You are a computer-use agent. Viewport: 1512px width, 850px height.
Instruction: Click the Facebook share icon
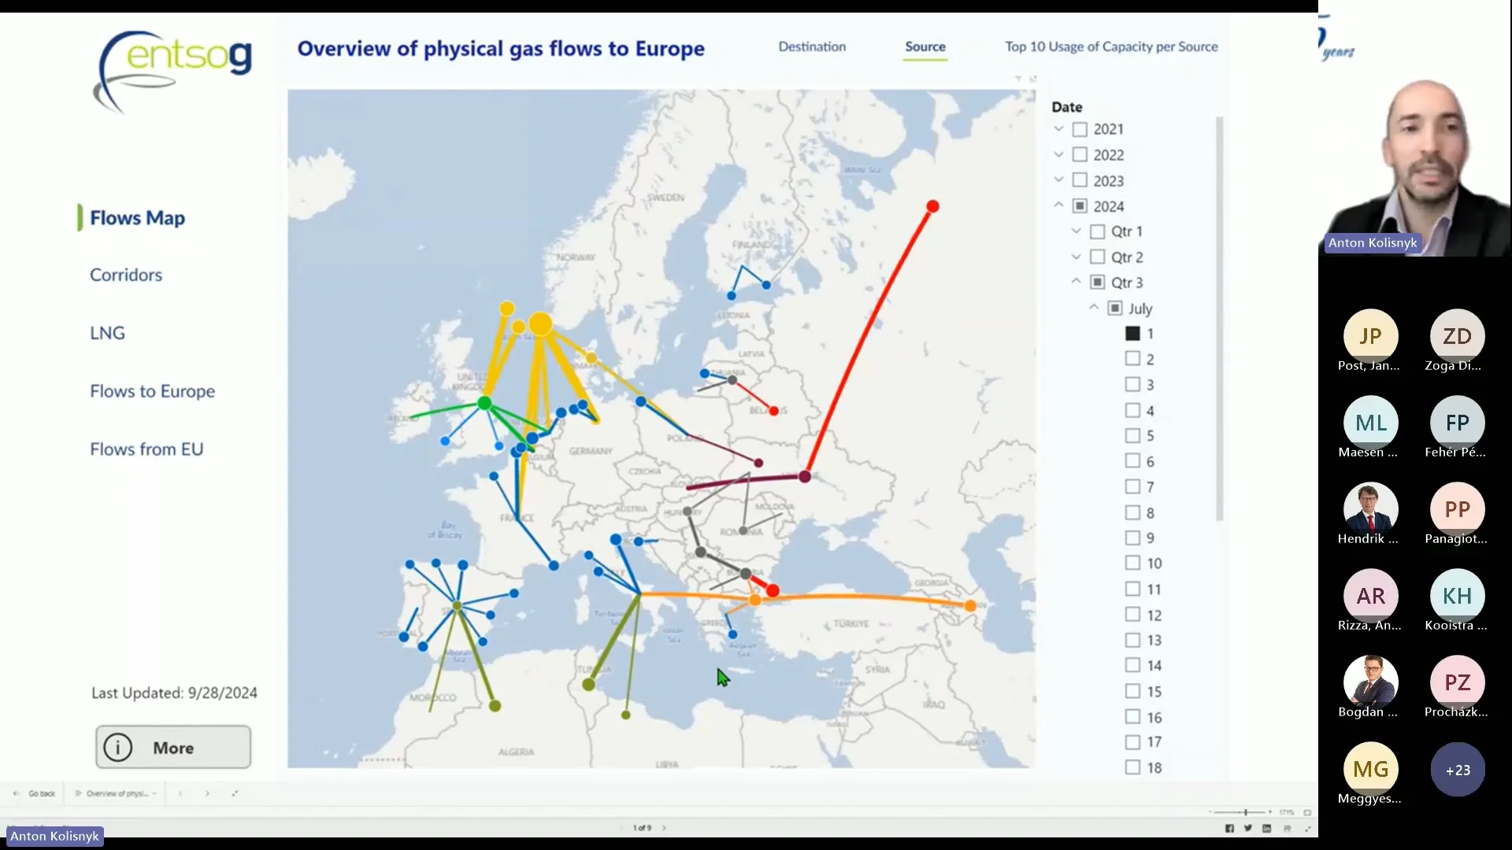[1230, 828]
